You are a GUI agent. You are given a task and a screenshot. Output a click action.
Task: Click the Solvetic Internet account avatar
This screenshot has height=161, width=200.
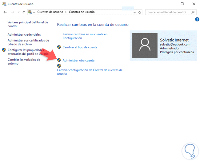(145, 45)
